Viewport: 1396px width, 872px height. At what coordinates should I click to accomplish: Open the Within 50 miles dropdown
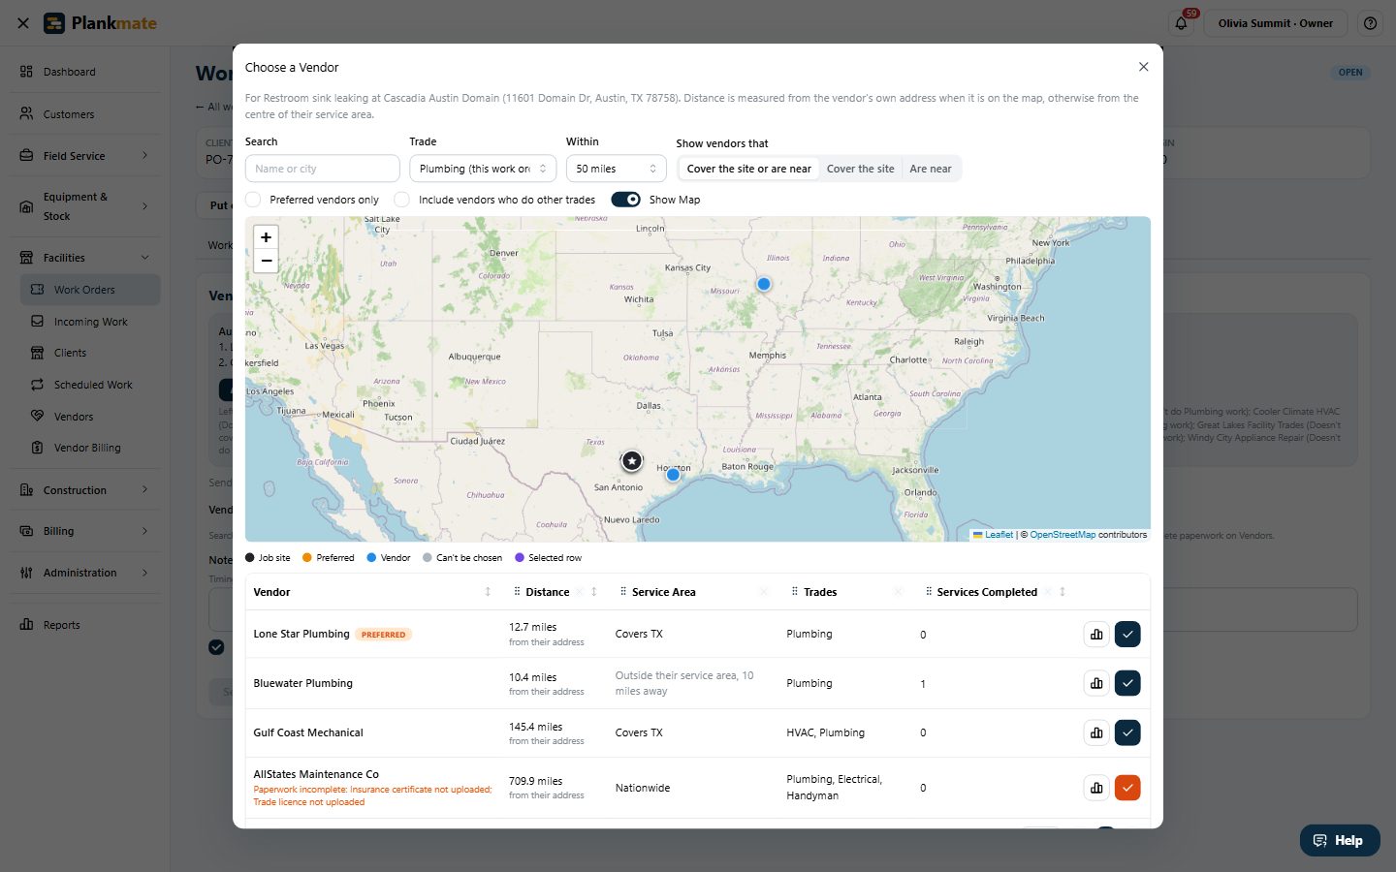point(617,169)
